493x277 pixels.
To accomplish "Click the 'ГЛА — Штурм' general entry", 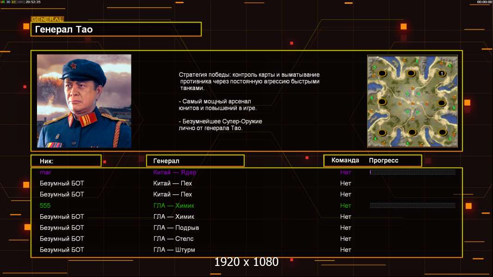I will [174, 250].
